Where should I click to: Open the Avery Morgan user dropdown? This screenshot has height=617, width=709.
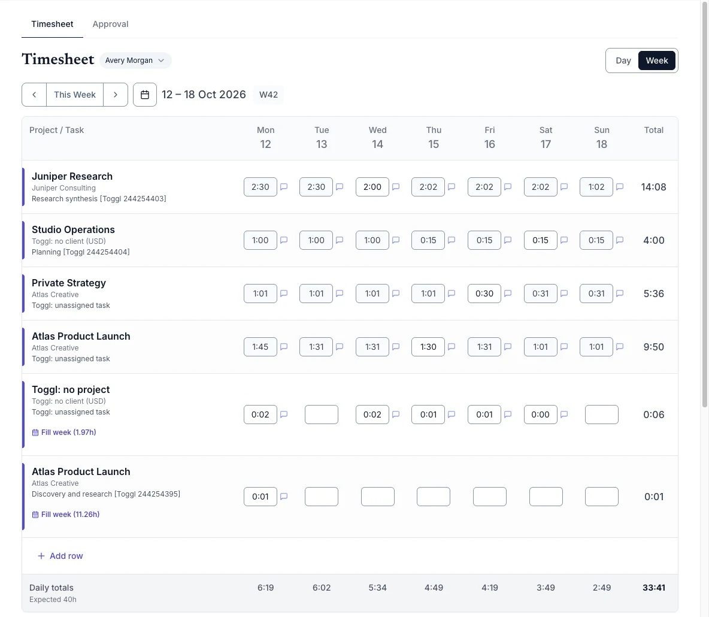tap(135, 61)
